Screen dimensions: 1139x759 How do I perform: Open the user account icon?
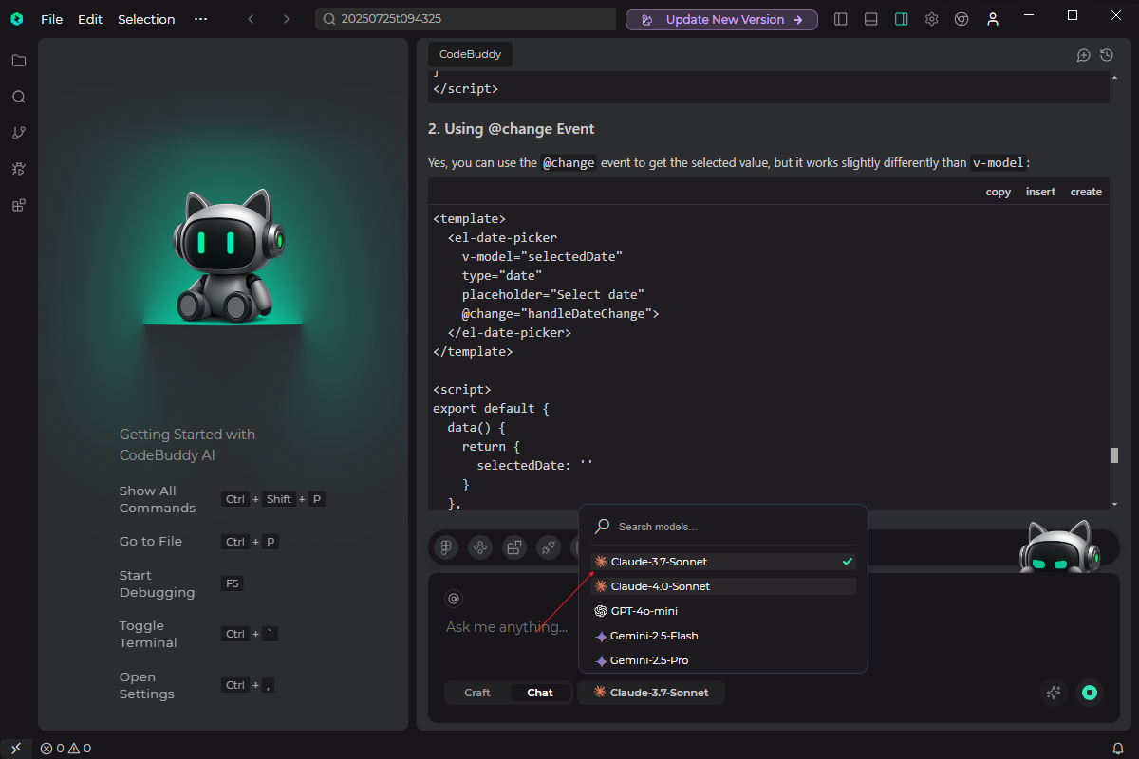tap(992, 19)
